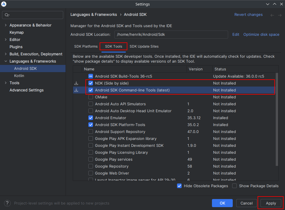Click the OK button

pyautogui.click(x=222, y=203)
